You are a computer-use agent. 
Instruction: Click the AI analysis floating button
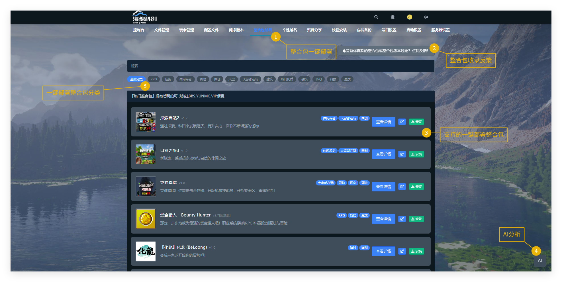[x=540, y=261]
